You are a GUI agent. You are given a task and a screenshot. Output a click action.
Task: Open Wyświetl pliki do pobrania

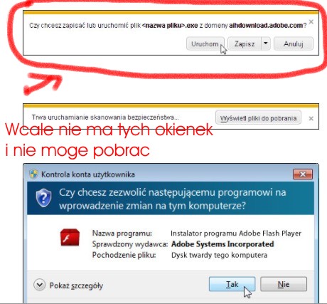pos(258,118)
